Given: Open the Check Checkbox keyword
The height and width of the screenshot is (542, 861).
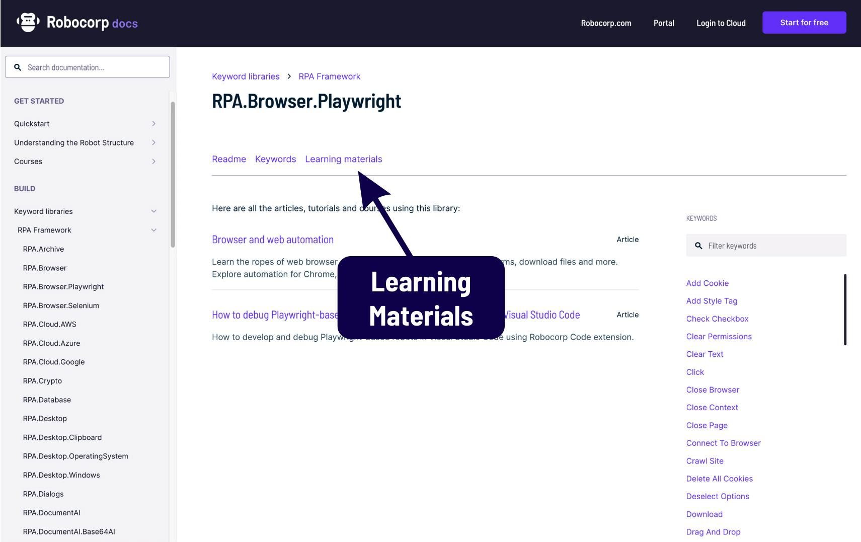Looking at the screenshot, I should click(717, 319).
